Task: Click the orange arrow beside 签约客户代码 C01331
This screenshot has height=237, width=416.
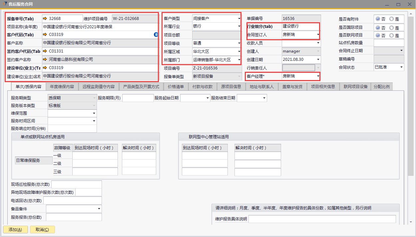Action: (45, 51)
